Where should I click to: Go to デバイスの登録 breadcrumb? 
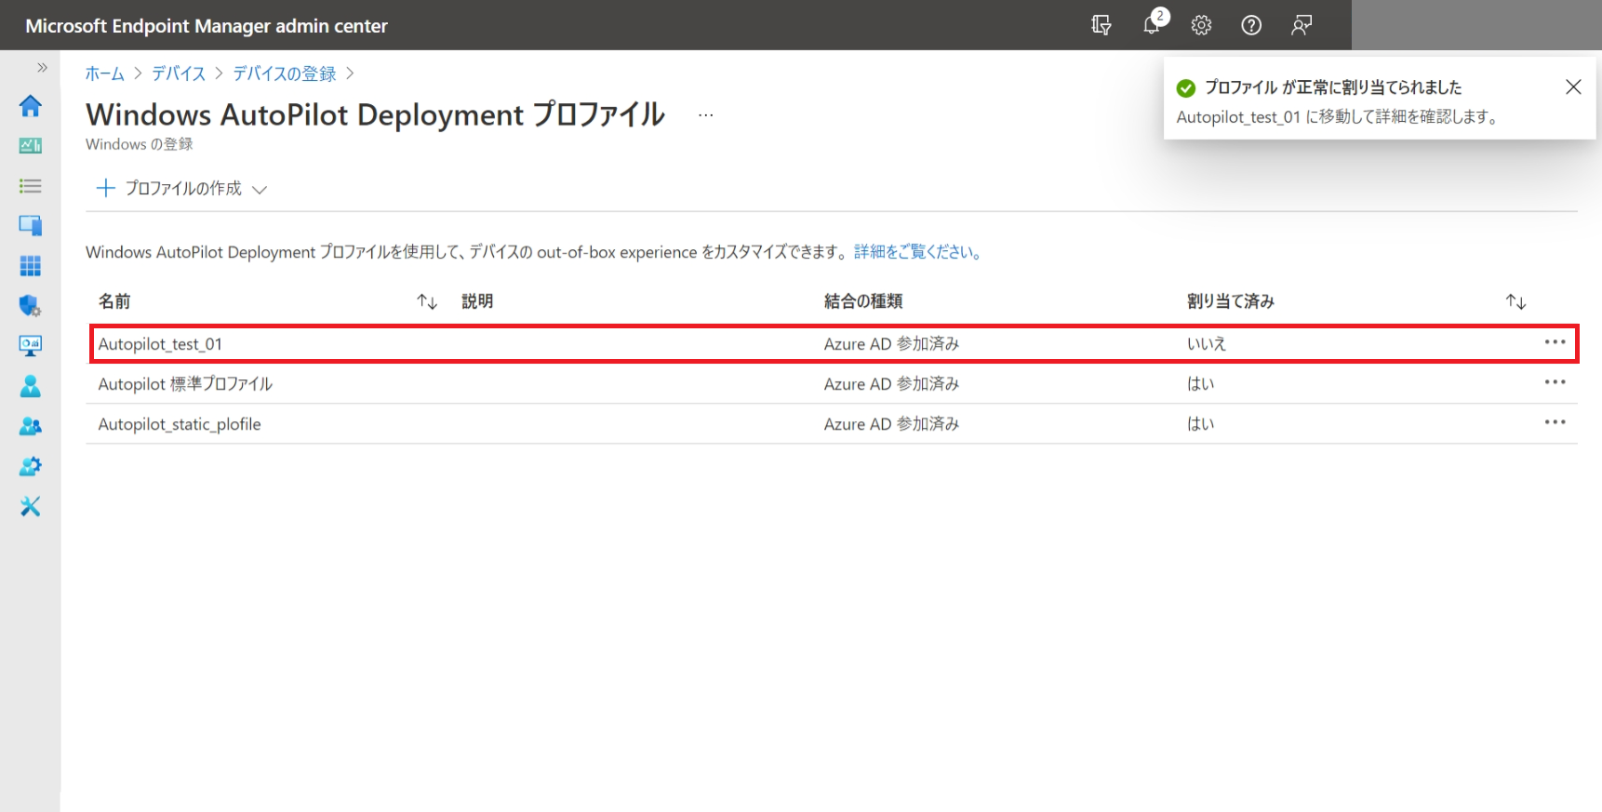tap(285, 73)
